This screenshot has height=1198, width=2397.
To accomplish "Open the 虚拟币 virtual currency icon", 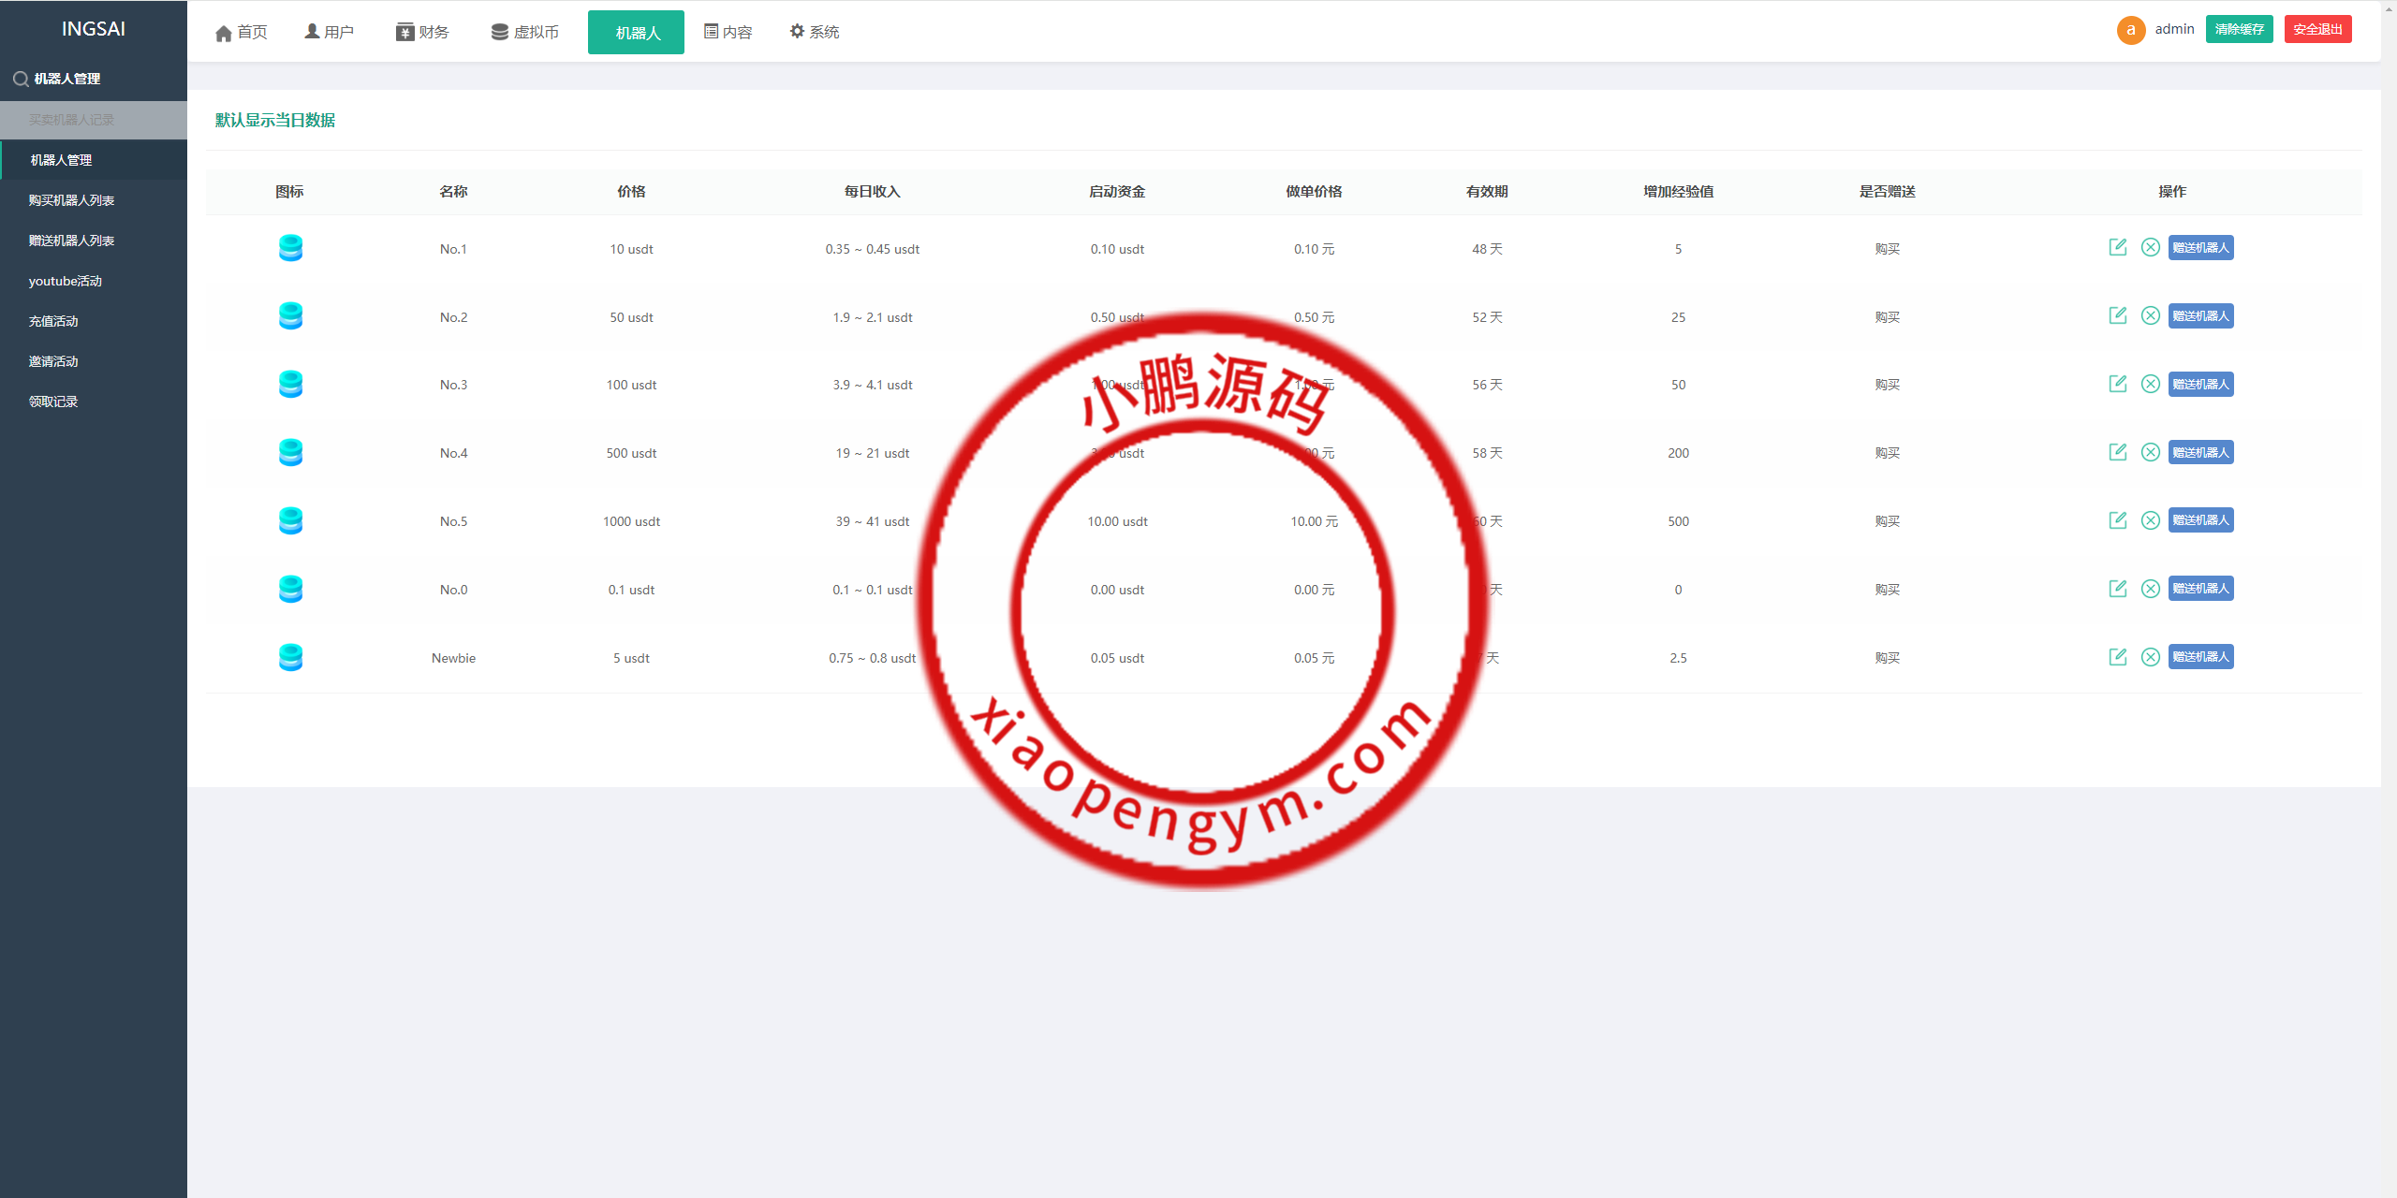I will [x=497, y=30].
